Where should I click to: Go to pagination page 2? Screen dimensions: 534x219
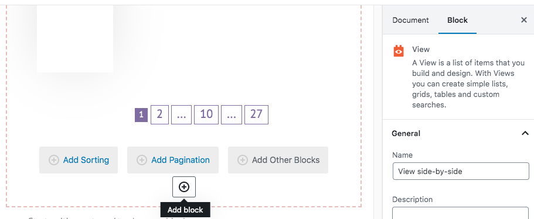[x=159, y=115]
